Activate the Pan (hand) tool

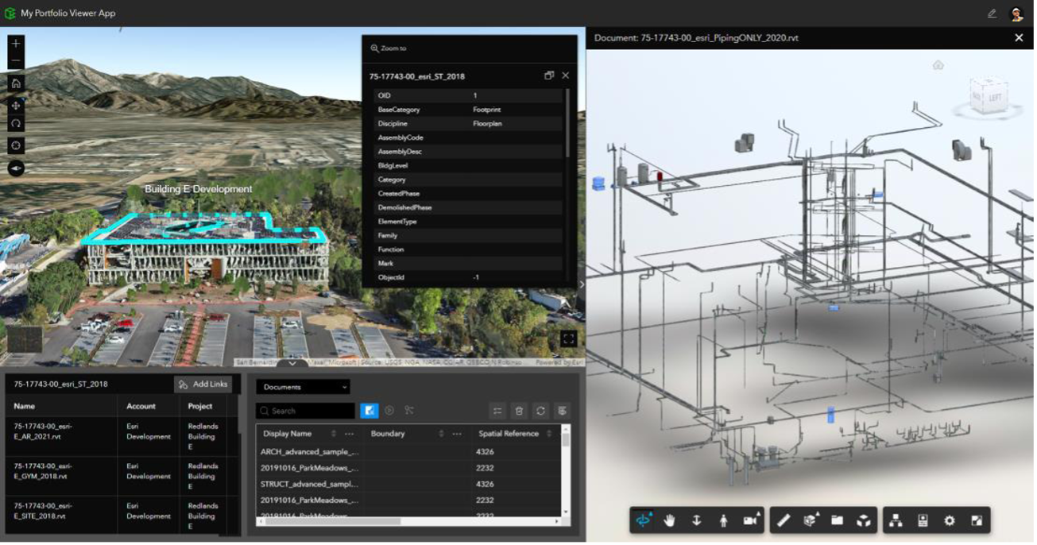click(670, 521)
